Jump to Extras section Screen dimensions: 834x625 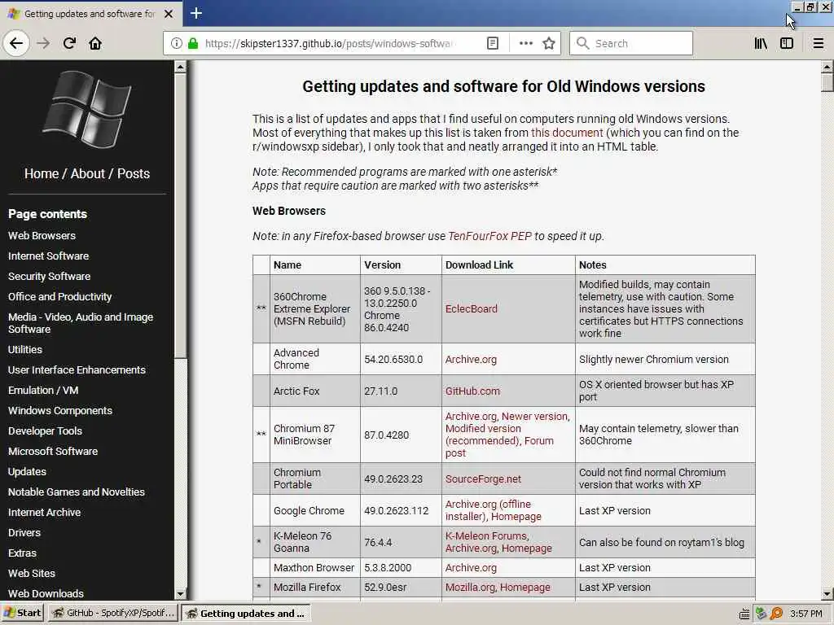pos(22,553)
